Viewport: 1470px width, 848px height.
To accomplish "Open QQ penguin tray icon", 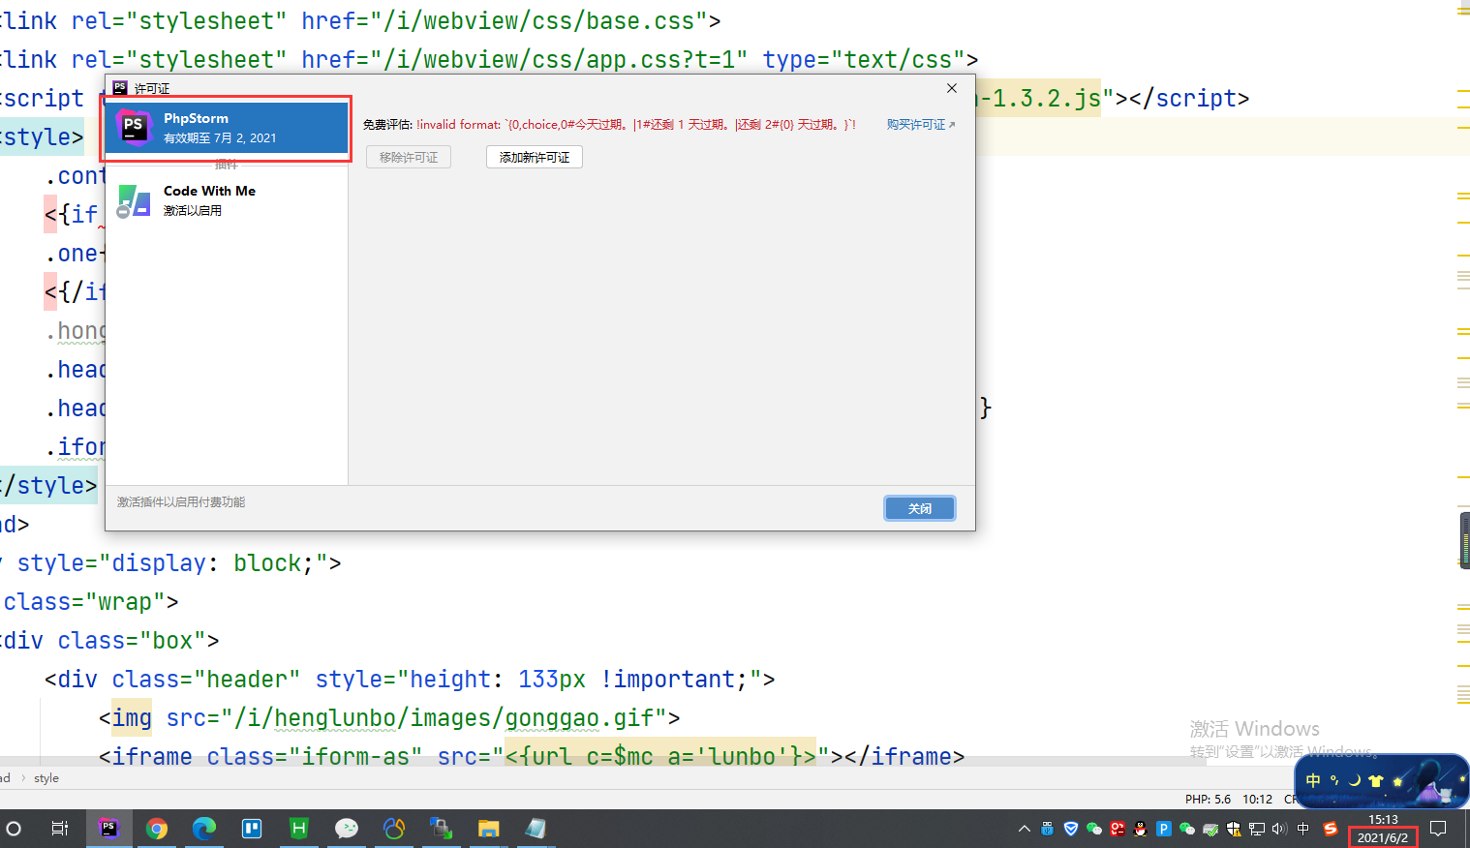I will (x=1140, y=829).
